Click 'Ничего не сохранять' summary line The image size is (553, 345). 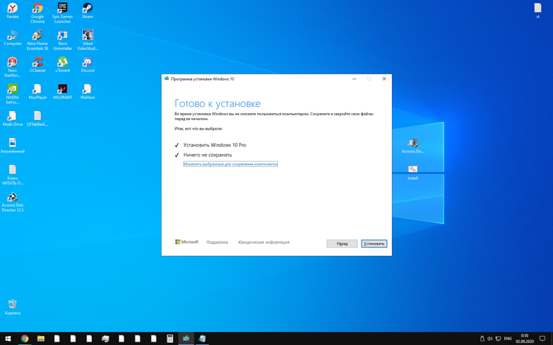tap(207, 155)
